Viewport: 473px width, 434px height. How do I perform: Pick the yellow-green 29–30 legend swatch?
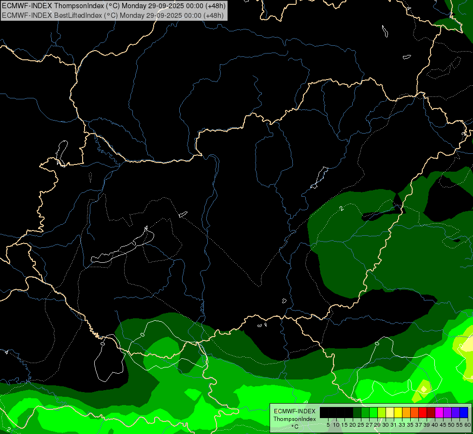click(382, 412)
